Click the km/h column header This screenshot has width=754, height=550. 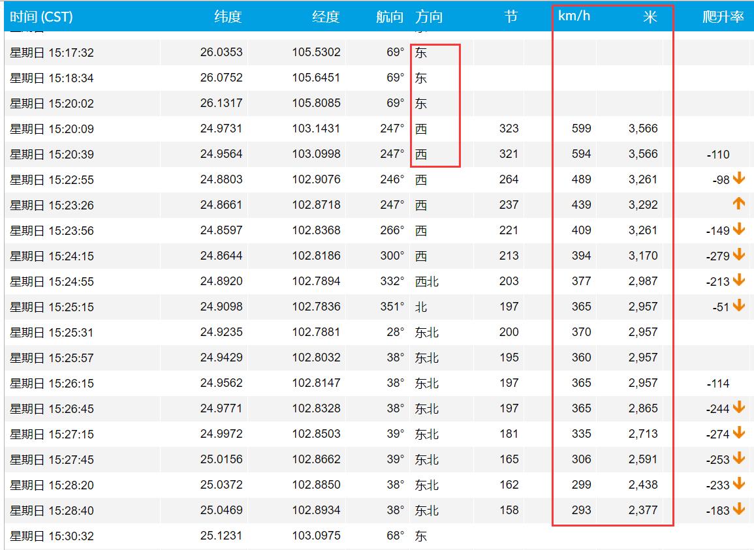(x=574, y=16)
